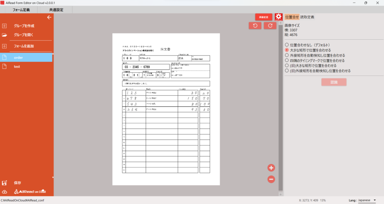
Task: Click the フォームを追加 entry
Action: click(x=24, y=46)
